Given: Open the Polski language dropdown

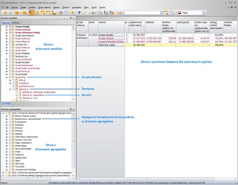Looking at the screenshot, I should tap(204, 13).
